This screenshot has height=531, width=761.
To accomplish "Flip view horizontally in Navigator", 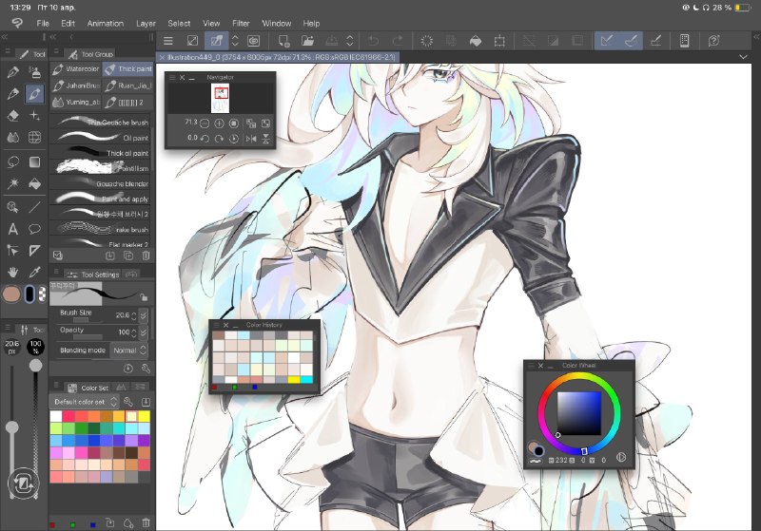I will coord(251,139).
